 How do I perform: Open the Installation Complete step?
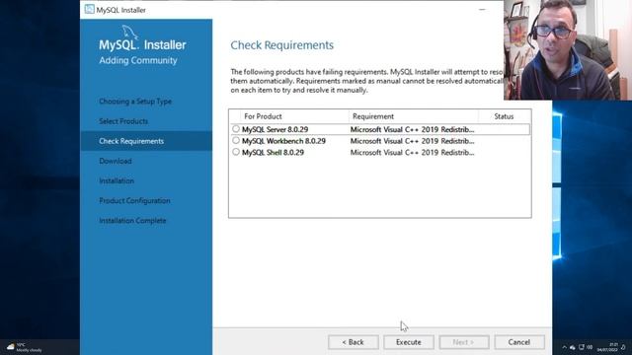click(132, 221)
